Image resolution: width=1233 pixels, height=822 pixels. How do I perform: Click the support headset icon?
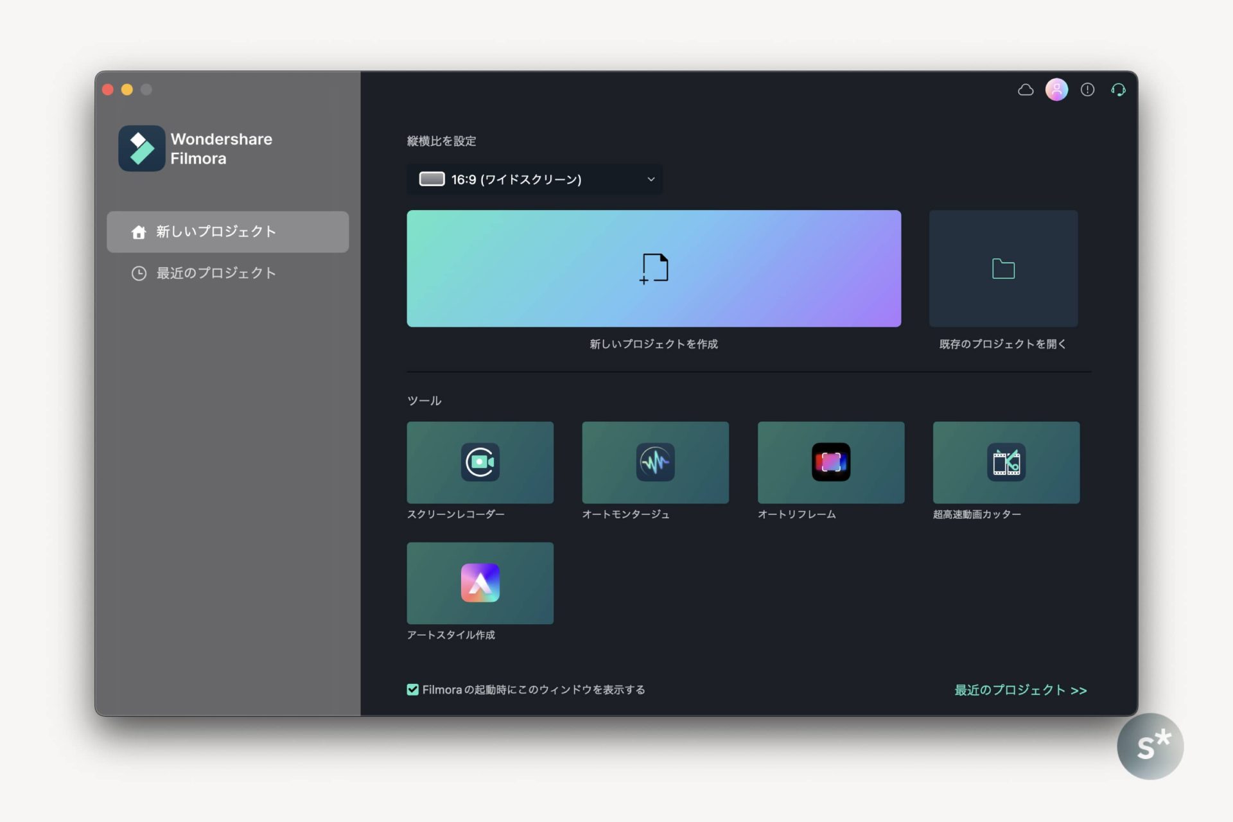(1117, 90)
